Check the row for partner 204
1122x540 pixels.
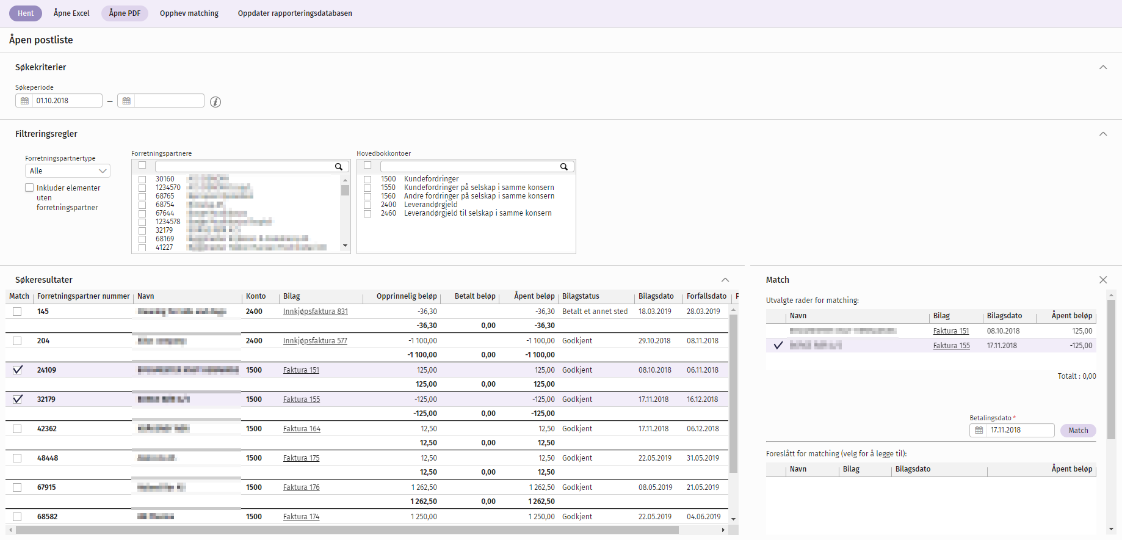[x=17, y=341]
